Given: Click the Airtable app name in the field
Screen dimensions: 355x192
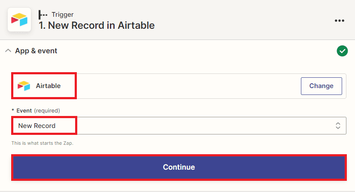Looking at the screenshot, I should pyautogui.click(x=48, y=86).
